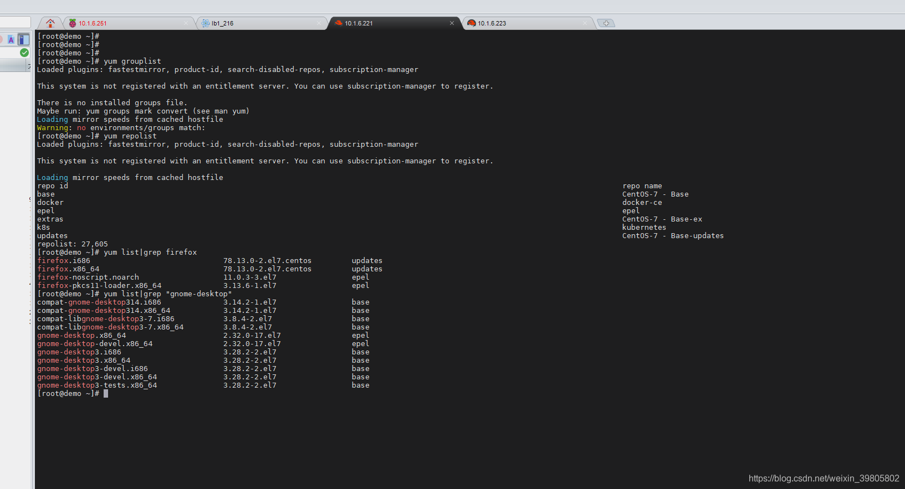Image resolution: width=905 pixels, height=489 pixels.
Task: Click the atom icon on lb1_216 tab
Action: coord(206,23)
